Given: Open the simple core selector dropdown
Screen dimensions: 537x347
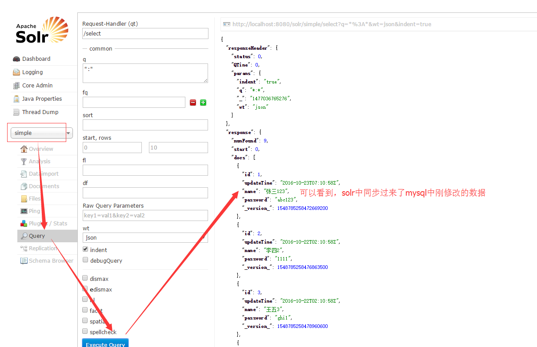Looking at the screenshot, I should coord(42,133).
